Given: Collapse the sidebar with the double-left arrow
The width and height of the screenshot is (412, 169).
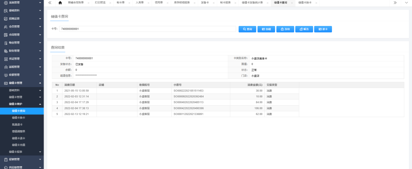Looking at the screenshot, I should point(50,2).
